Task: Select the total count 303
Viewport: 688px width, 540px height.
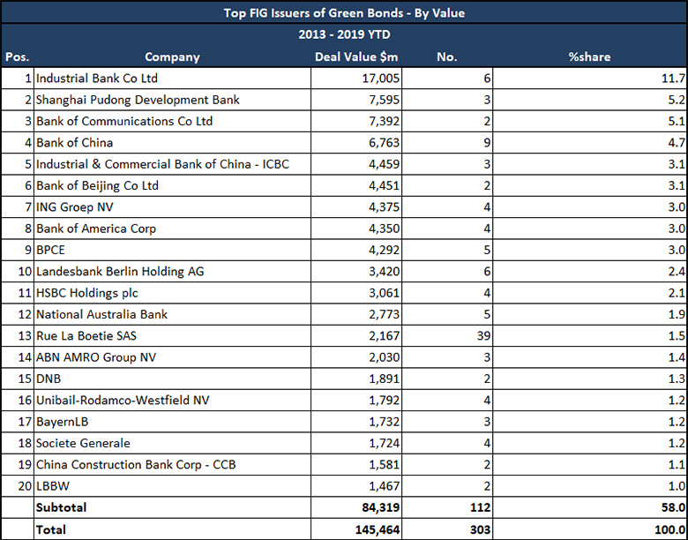Action: (x=447, y=530)
